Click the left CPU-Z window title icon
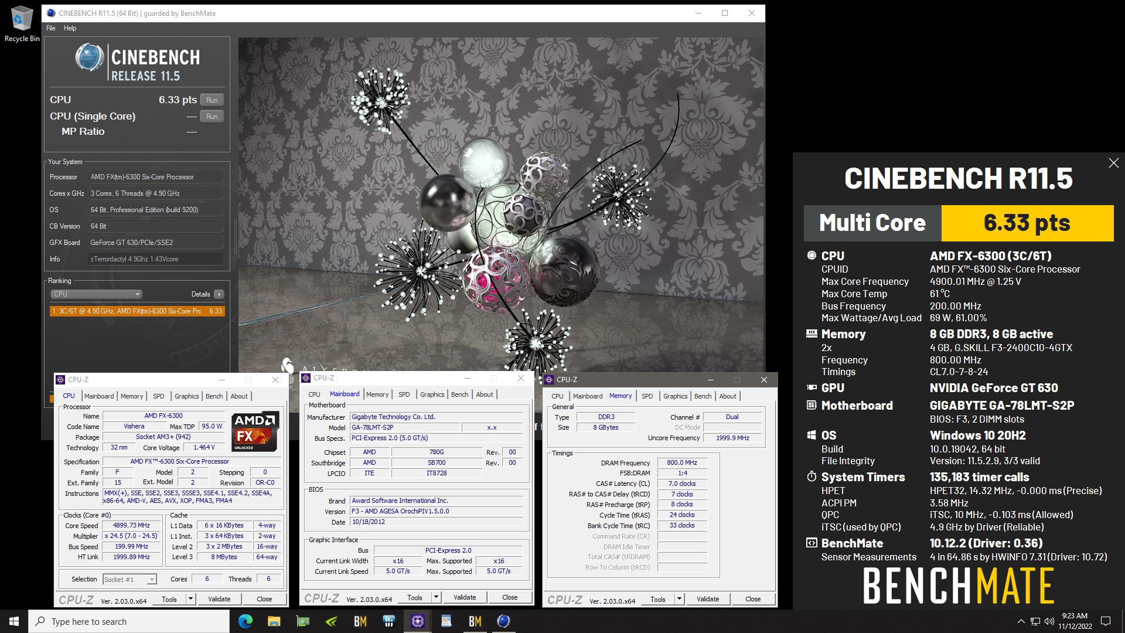This screenshot has width=1125, height=633. [x=60, y=380]
